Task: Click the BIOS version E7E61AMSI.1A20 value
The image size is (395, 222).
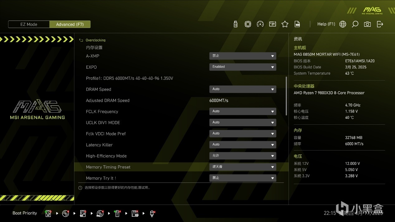Action: (x=360, y=61)
